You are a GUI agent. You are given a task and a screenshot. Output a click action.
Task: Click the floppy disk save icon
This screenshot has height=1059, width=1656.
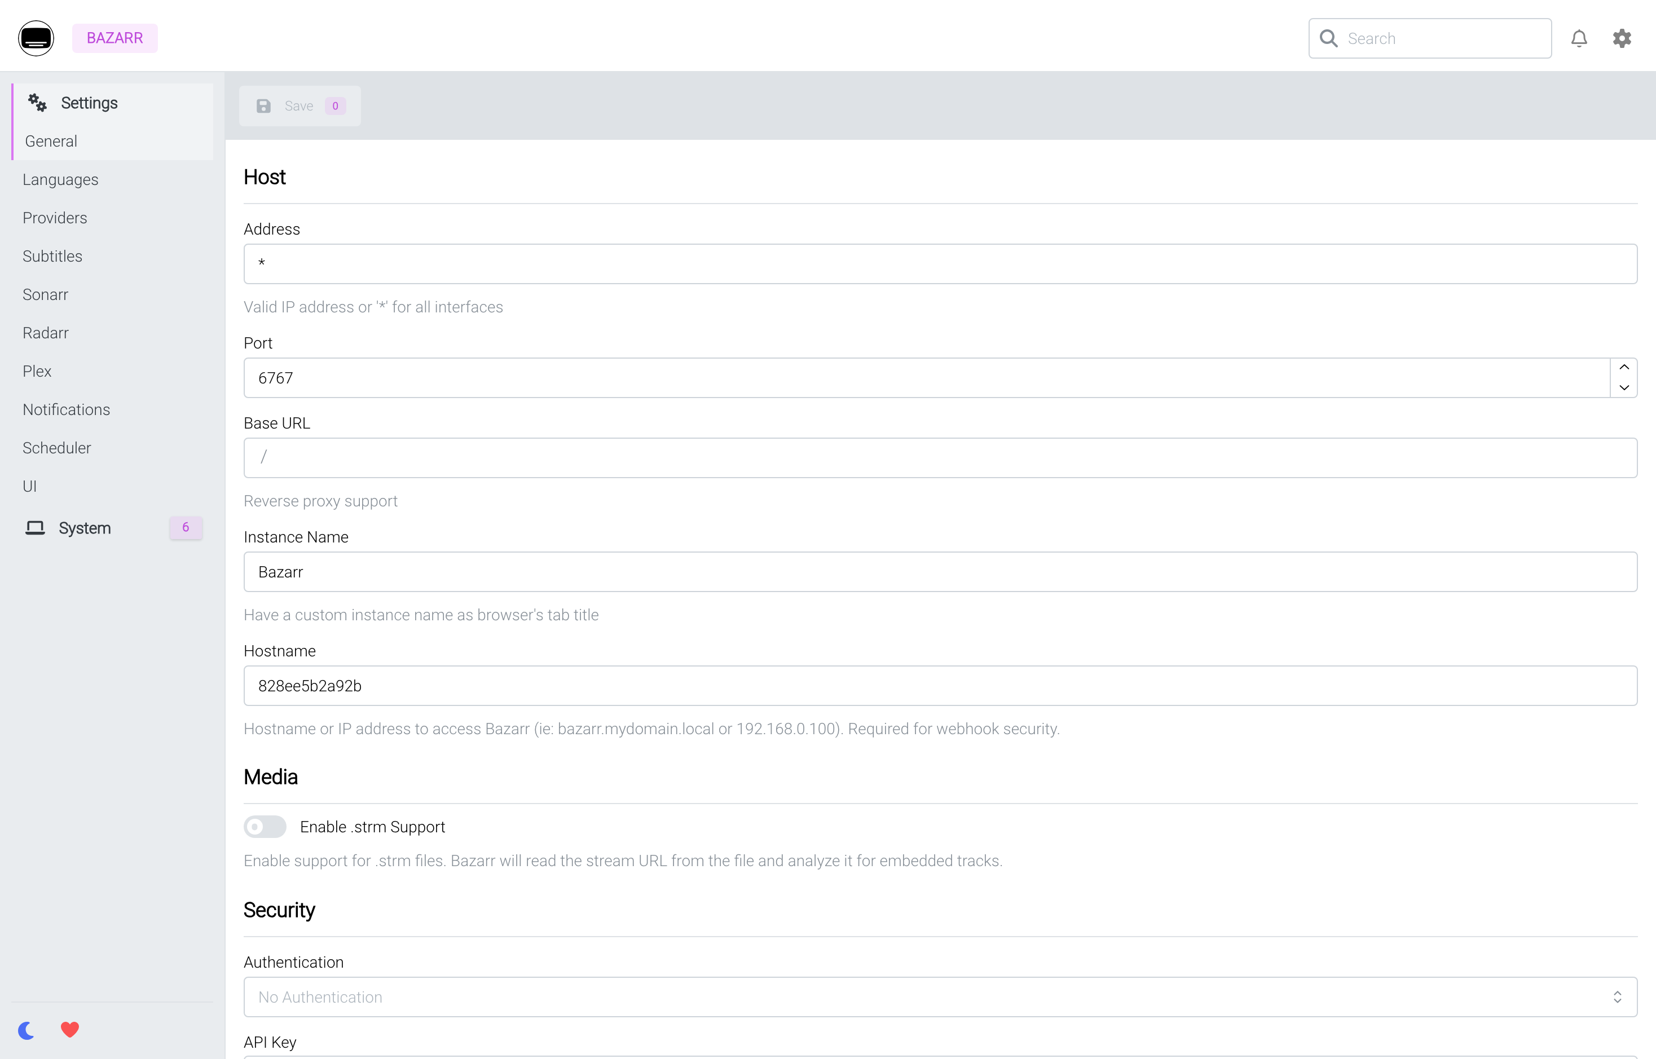[263, 106]
